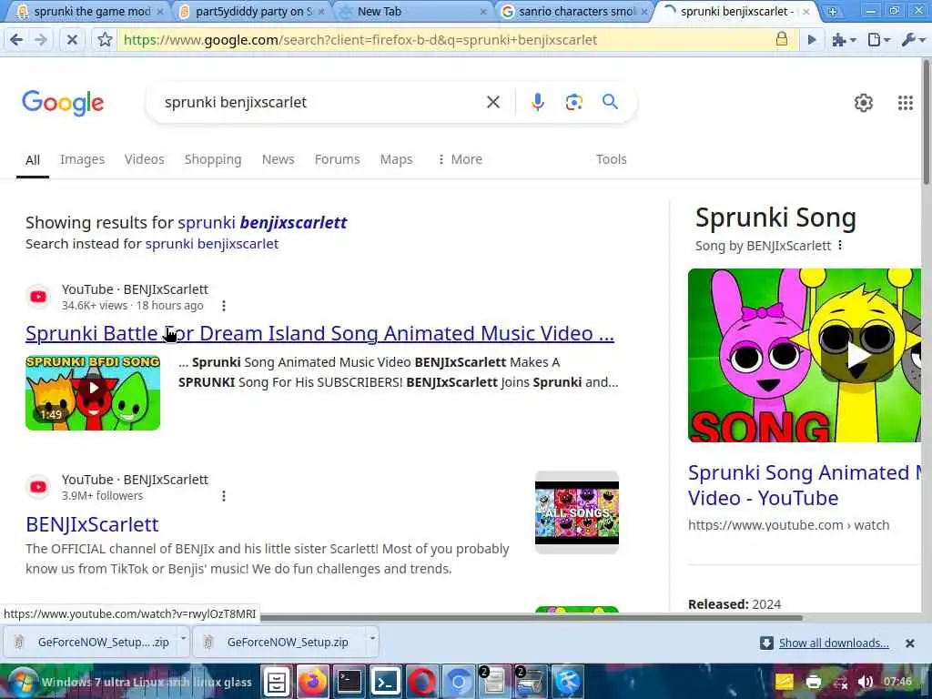Open the first GeForceNOW_Setup download menu arrow
932x699 pixels.
(183, 638)
